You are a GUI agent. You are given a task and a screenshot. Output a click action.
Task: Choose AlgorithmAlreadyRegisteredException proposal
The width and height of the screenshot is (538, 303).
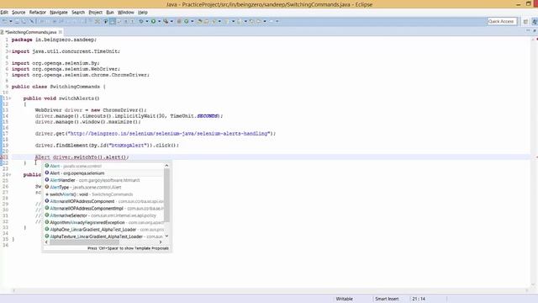(103, 222)
